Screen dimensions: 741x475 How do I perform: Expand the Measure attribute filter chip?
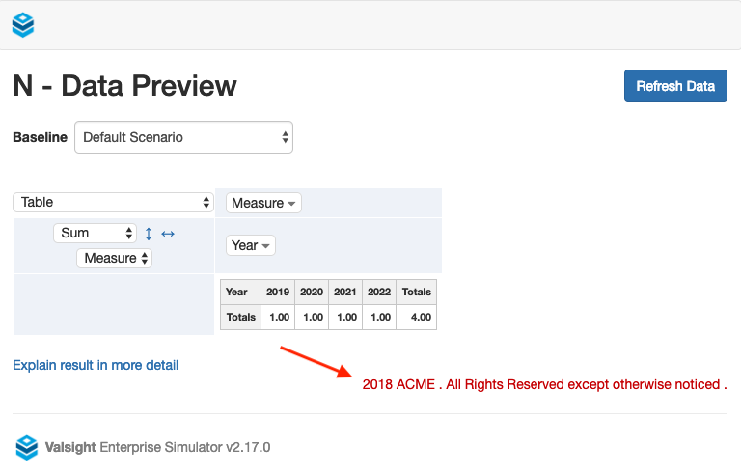coord(263,203)
